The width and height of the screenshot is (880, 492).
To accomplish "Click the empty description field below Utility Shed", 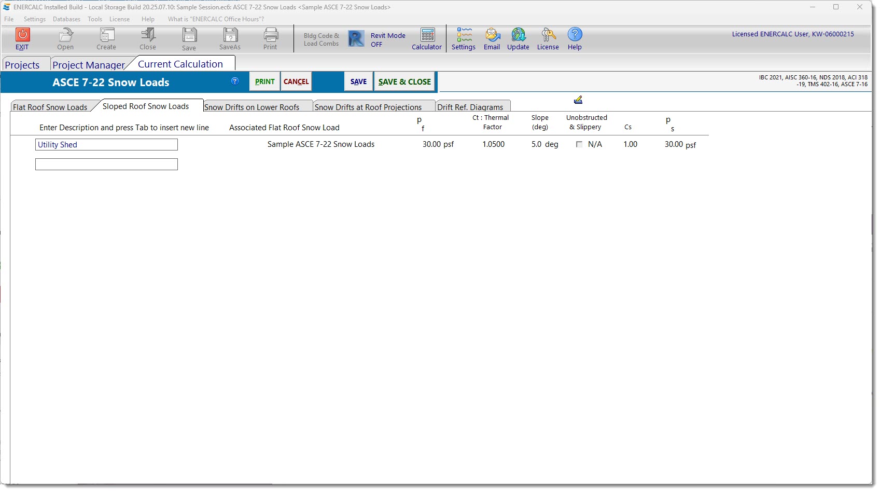I will point(106,165).
